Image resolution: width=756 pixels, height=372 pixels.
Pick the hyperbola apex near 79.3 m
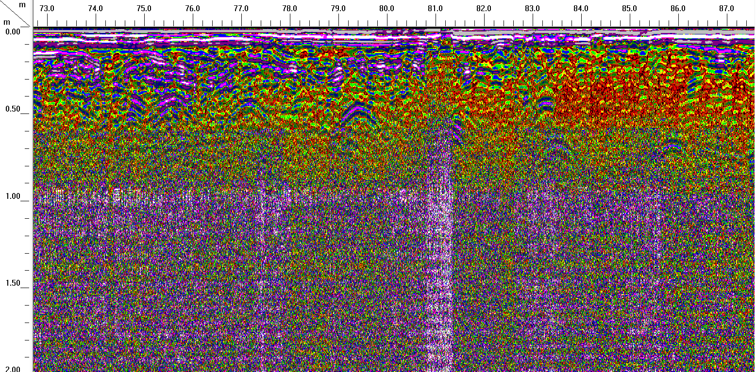click(x=357, y=110)
